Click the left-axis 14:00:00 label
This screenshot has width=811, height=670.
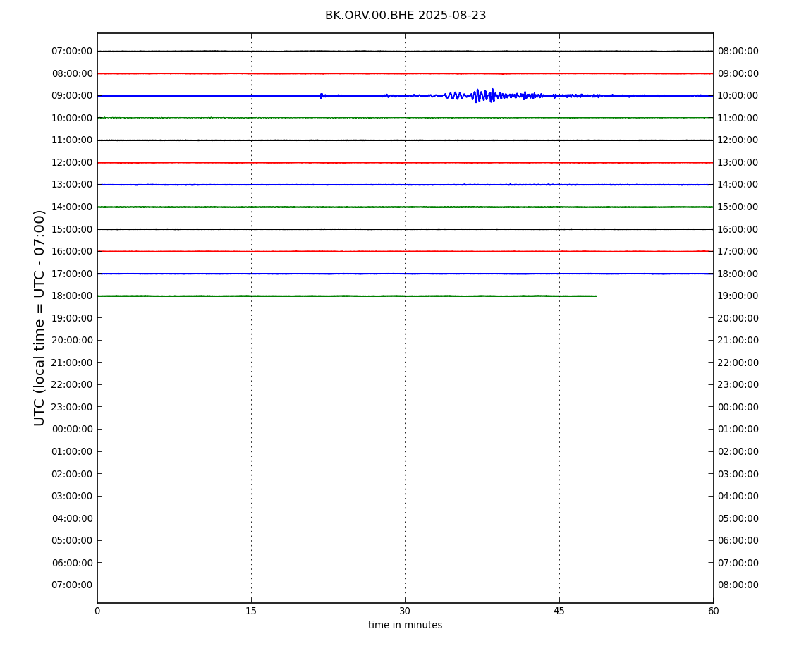(72, 207)
